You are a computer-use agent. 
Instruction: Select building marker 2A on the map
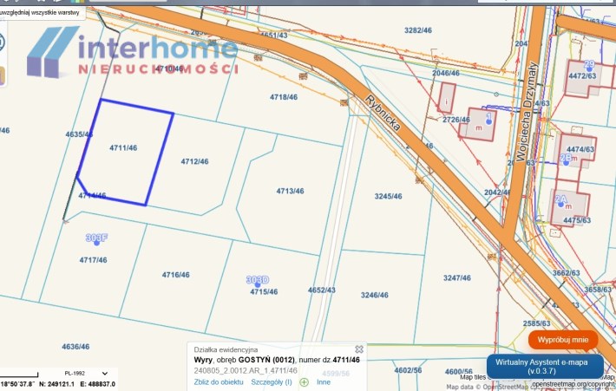pyautogui.click(x=561, y=203)
